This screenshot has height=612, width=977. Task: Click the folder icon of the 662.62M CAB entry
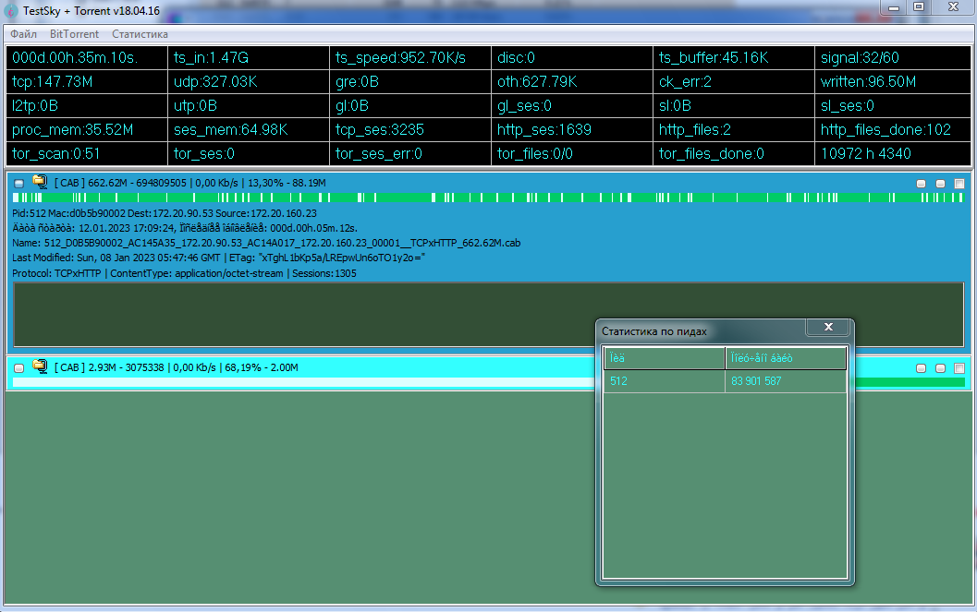point(40,183)
